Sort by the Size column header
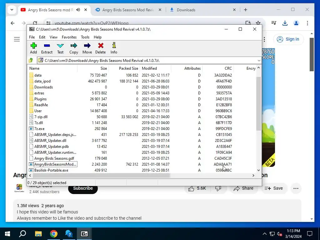The image size is (320, 240). (93, 68)
